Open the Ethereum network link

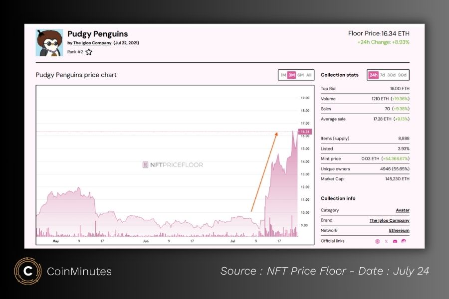tap(399, 230)
